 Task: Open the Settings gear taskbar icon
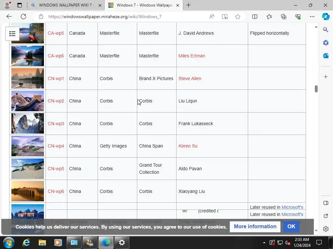pos(122,243)
